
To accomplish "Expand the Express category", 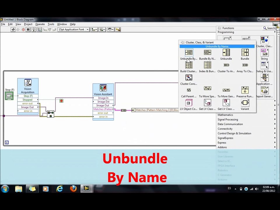I will (246, 143).
